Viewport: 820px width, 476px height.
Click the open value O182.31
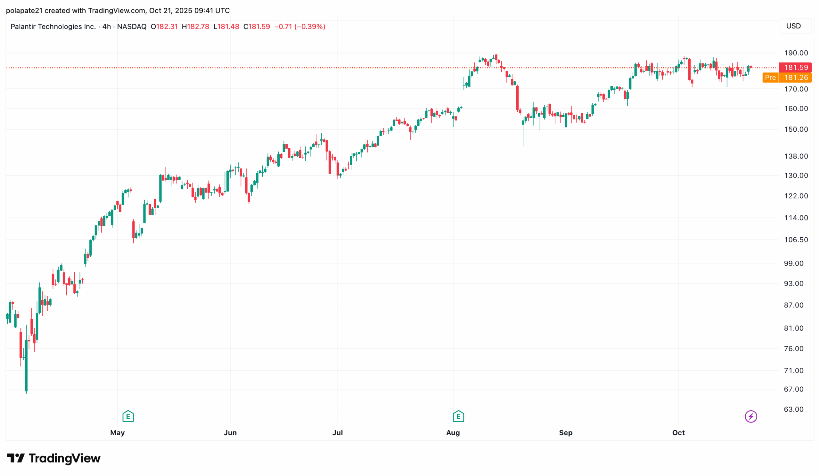tap(164, 27)
